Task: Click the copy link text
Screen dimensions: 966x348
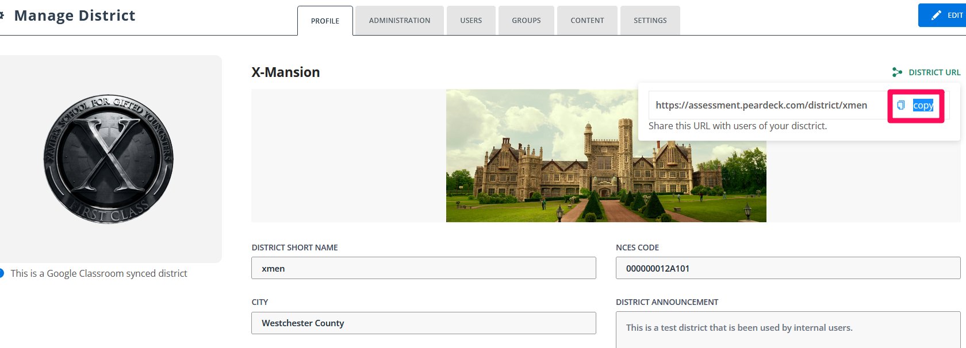Action: tap(923, 105)
